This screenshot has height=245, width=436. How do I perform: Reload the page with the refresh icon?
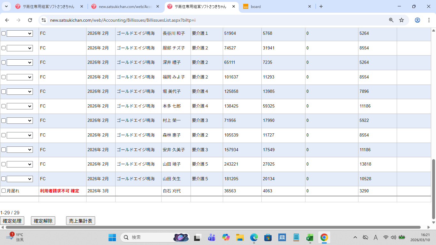[30, 20]
